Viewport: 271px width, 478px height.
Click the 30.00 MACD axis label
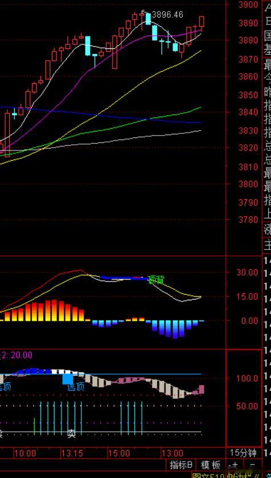click(x=247, y=272)
